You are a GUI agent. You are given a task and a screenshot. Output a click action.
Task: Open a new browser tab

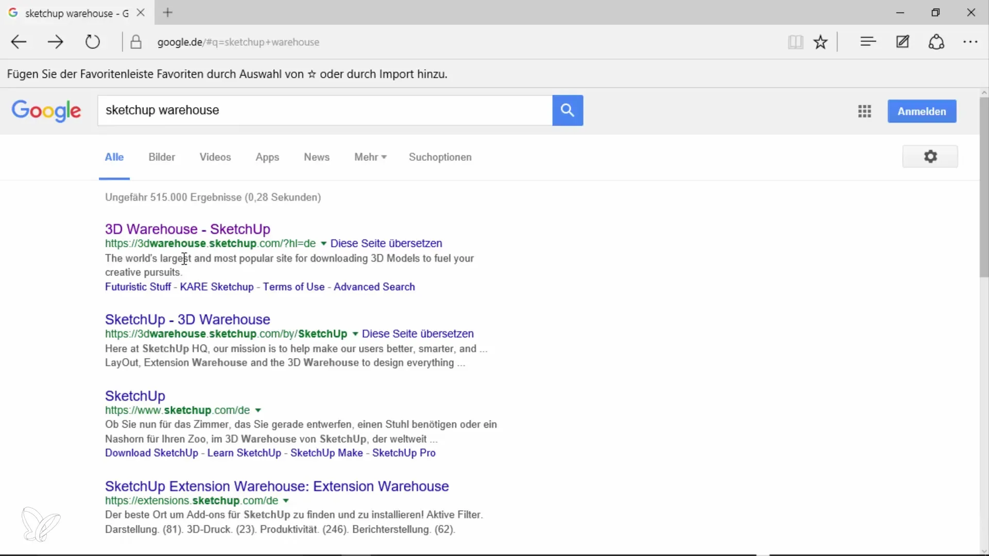[168, 13]
